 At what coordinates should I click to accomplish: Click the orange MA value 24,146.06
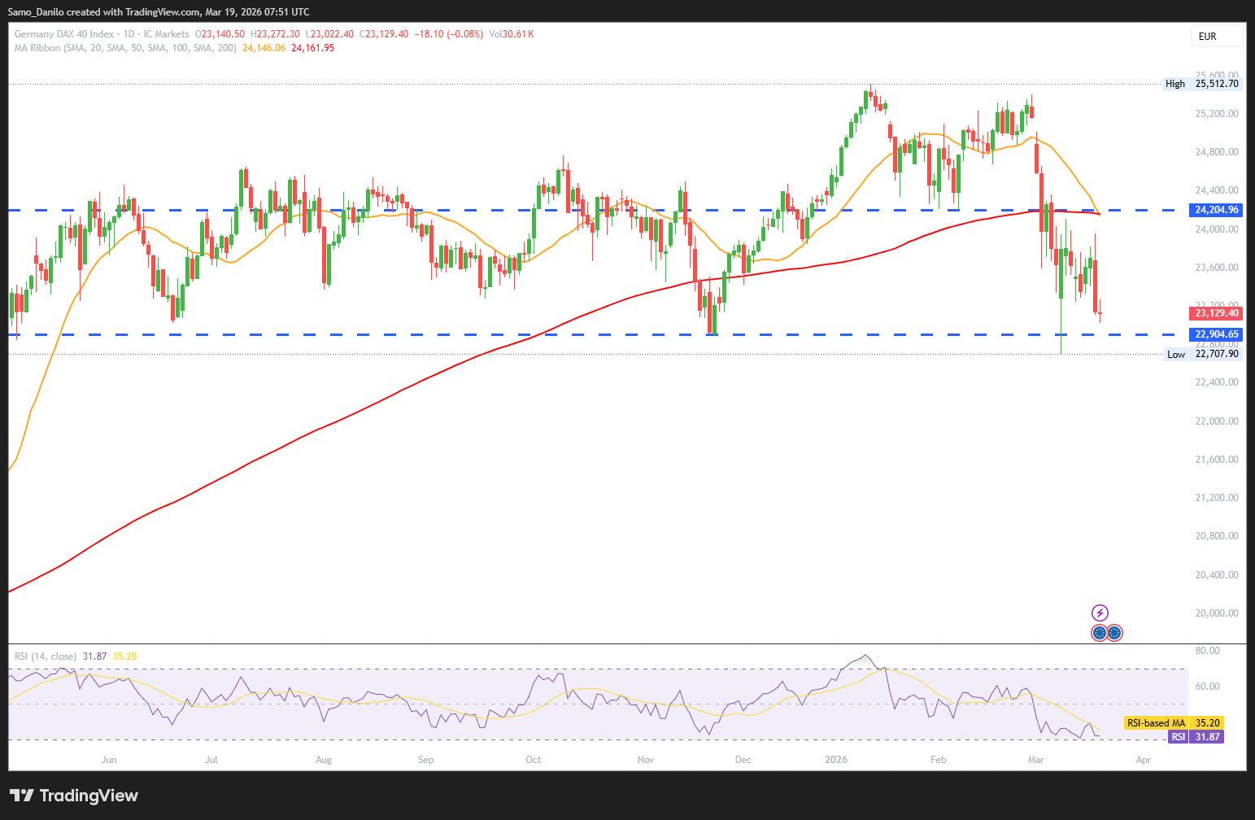264,48
